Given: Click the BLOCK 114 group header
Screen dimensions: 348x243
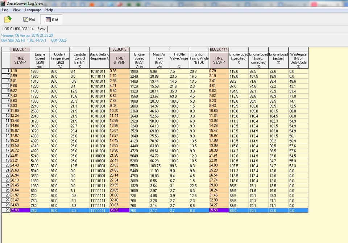Looking at the screenshot, I should (x=219, y=49).
